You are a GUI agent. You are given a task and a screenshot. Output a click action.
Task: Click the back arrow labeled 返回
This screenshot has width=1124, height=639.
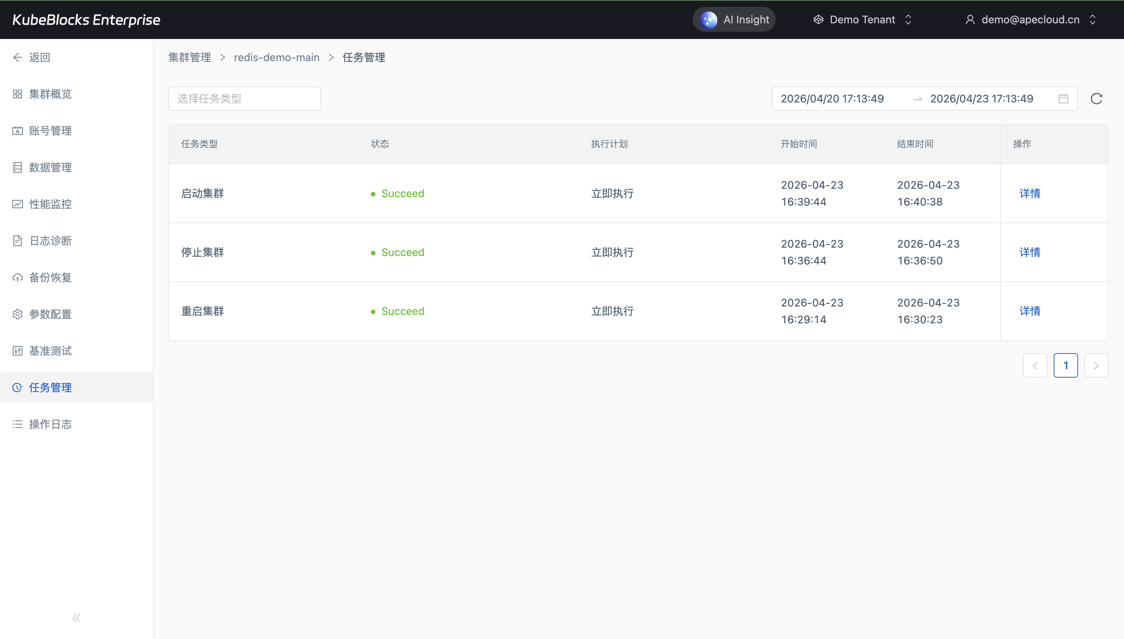18,57
